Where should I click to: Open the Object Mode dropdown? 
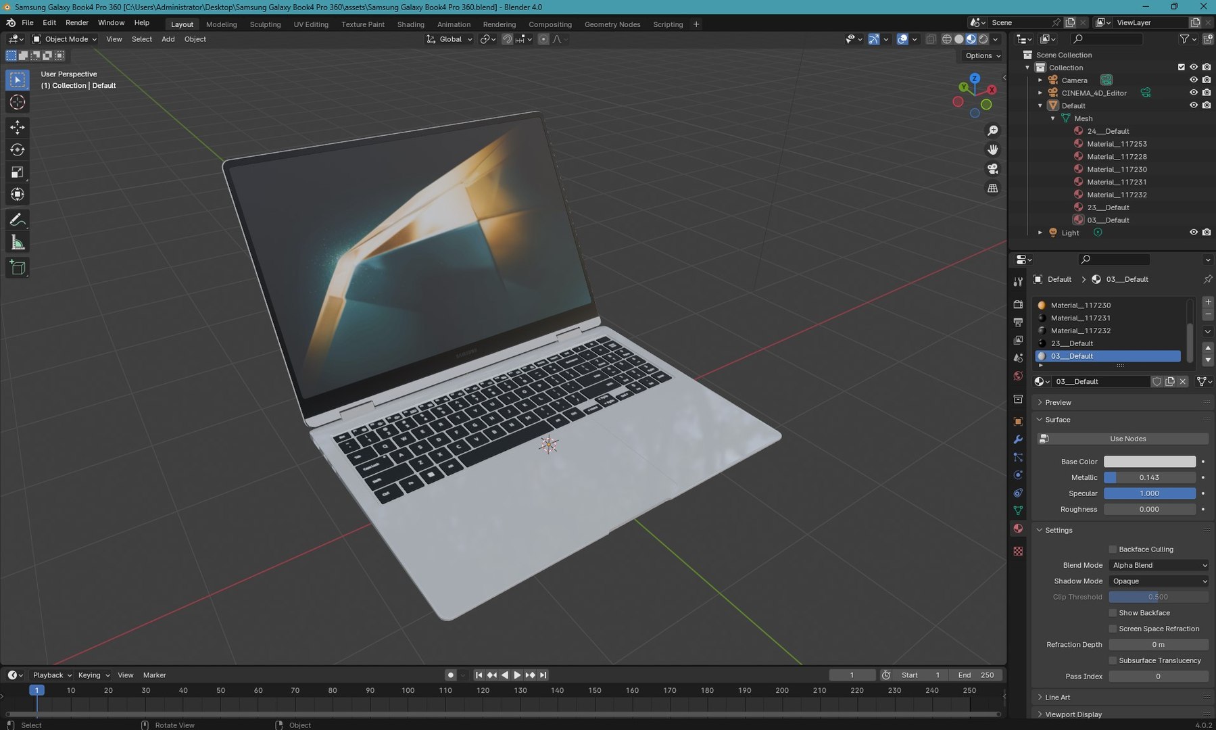point(65,39)
